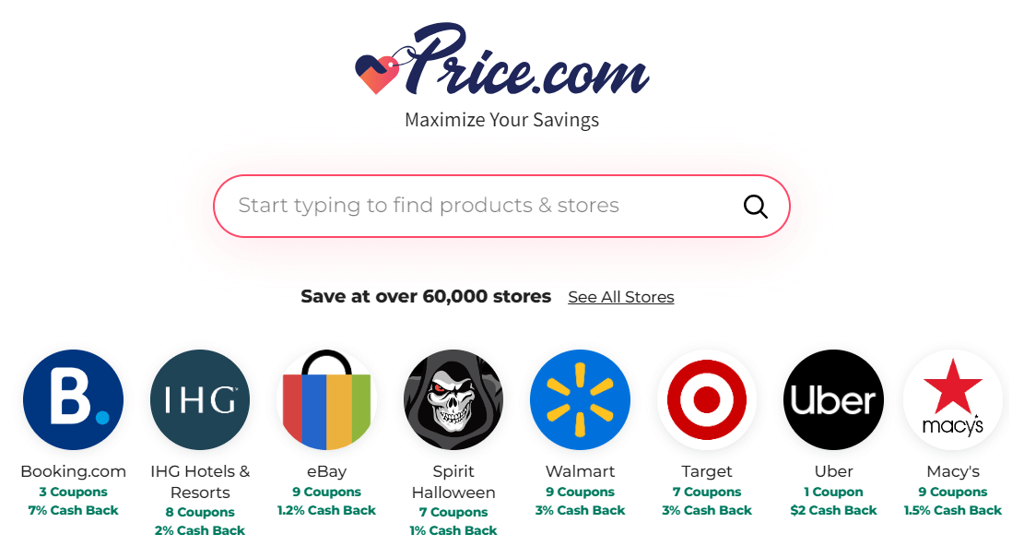Open the Uber black circle logo

click(x=833, y=400)
